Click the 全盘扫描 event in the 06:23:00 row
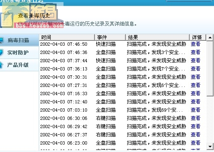 coord(106,143)
